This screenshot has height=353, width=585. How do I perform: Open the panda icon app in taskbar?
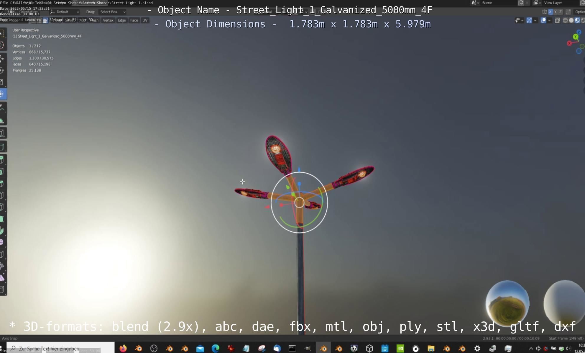(354, 349)
